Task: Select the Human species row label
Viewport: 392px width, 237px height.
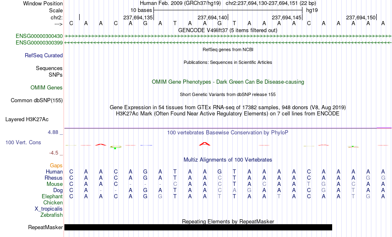Action: pyautogui.click(x=54, y=171)
